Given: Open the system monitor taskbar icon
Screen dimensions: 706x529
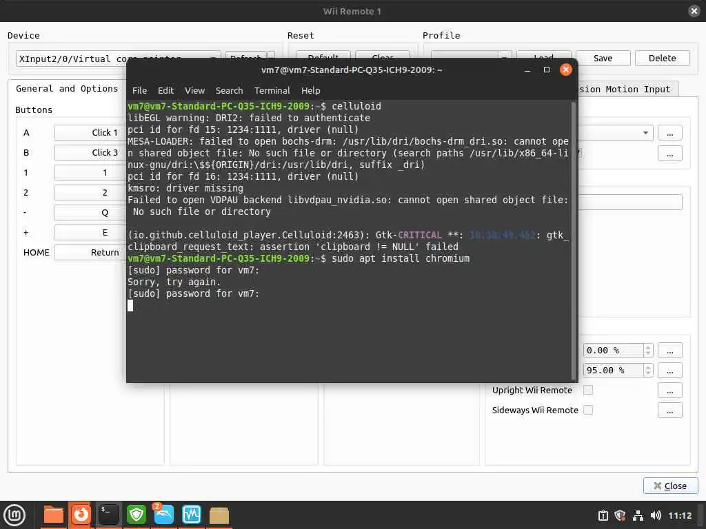Looking at the screenshot, I should (192, 515).
